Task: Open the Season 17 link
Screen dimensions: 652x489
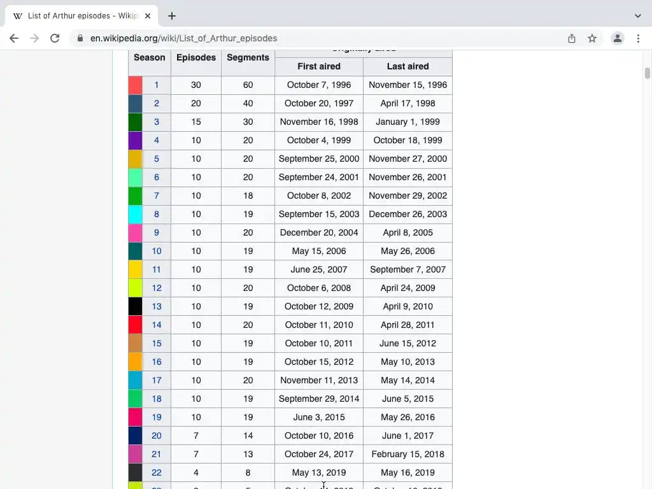Action: [x=157, y=380]
